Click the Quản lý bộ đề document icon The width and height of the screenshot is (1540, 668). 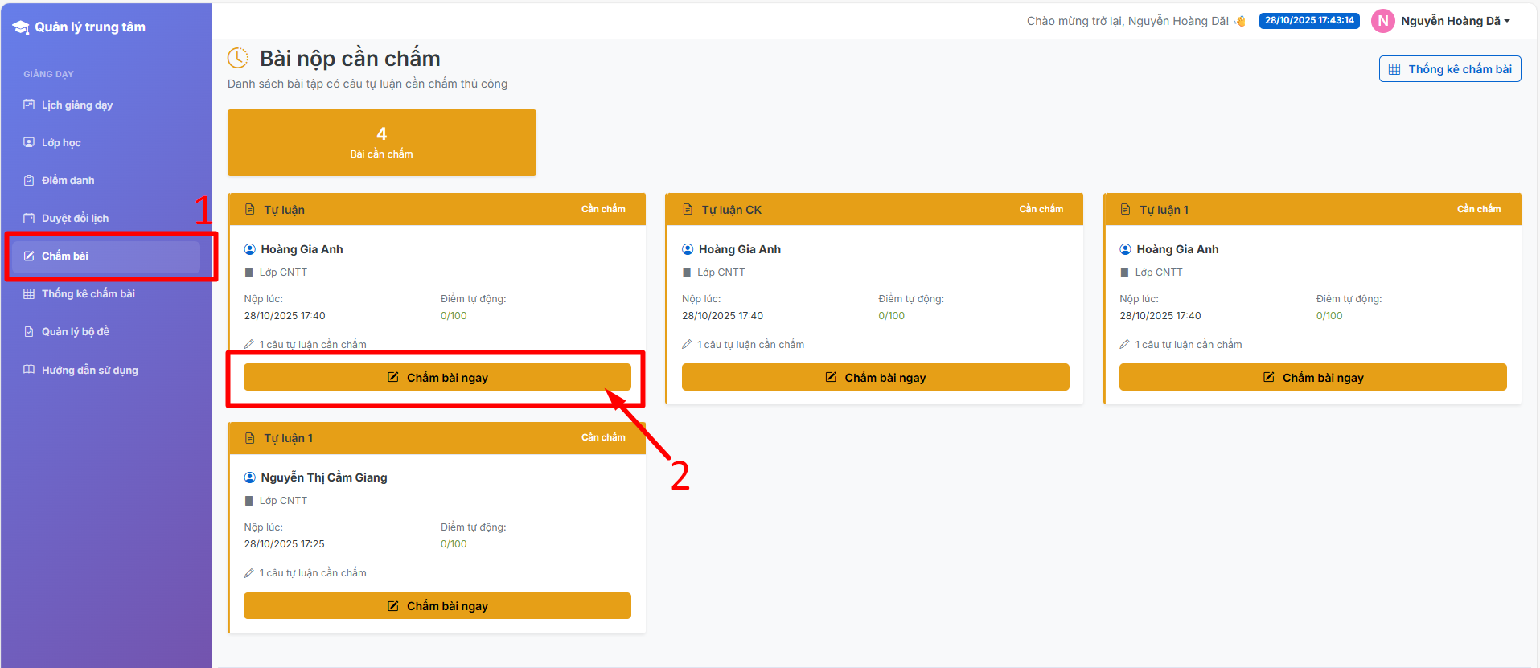point(29,331)
